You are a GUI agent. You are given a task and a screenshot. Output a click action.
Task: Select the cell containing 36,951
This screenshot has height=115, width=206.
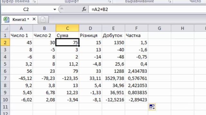tap(113, 92)
